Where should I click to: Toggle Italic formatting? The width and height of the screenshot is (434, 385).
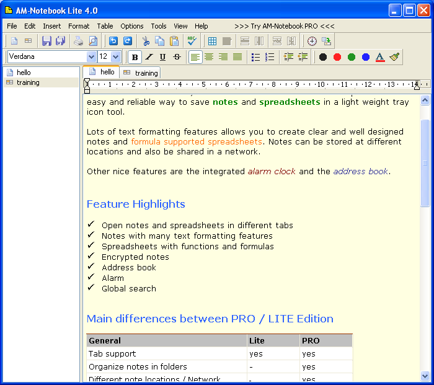click(149, 57)
